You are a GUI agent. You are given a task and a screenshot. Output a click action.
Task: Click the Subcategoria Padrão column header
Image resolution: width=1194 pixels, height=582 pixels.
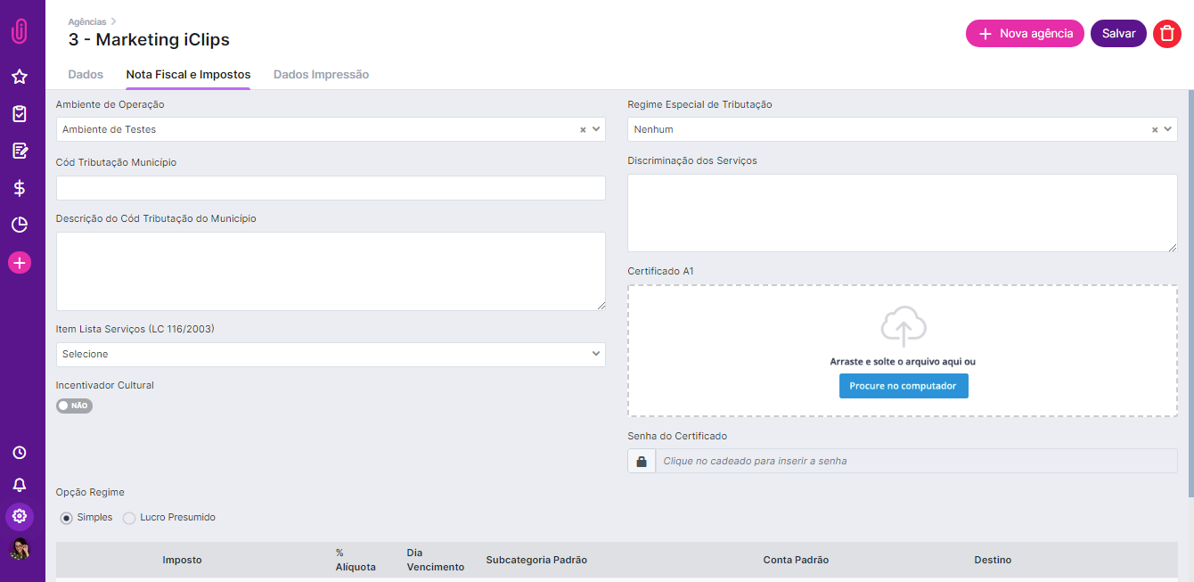(536, 560)
